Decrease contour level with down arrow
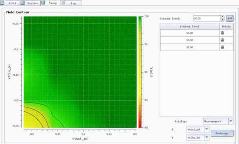Image resolution: width=239 pixels, height=144 pixels. coord(222,20)
